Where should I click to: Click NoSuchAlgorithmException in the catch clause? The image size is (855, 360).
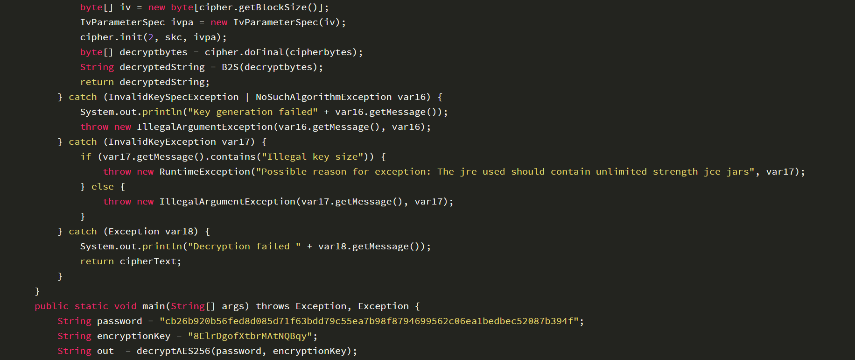pyautogui.click(x=323, y=97)
